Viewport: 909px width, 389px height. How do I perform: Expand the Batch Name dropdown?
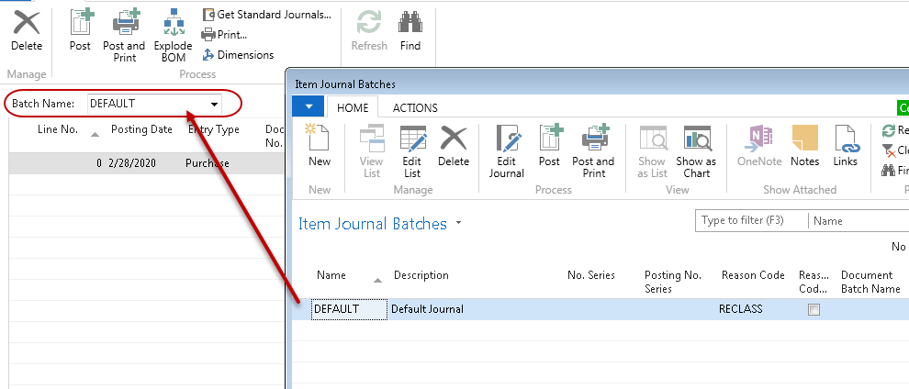(x=214, y=104)
